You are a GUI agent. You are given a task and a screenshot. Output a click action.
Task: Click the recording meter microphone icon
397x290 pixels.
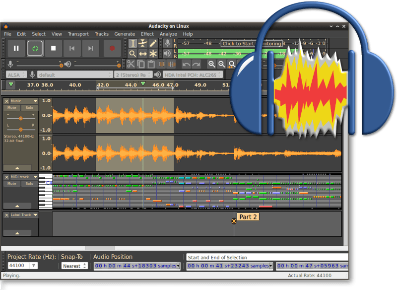pyautogui.click(x=167, y=43)
